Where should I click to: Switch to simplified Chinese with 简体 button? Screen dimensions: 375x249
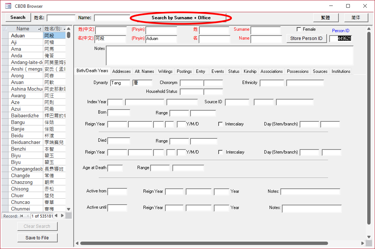(x=356, y=18)
